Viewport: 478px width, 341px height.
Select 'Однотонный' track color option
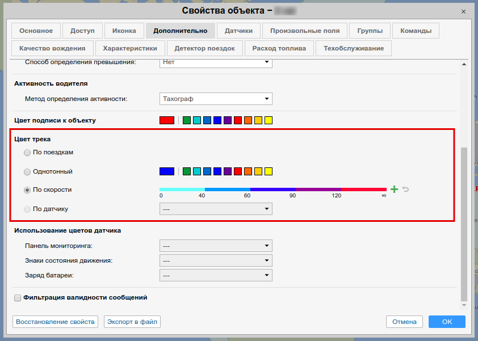click(x=27, y=171)
